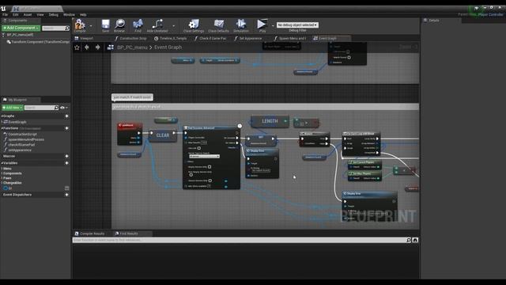506x285 pixels.
Task: Open the Asset menu
Action: [28, 15]
